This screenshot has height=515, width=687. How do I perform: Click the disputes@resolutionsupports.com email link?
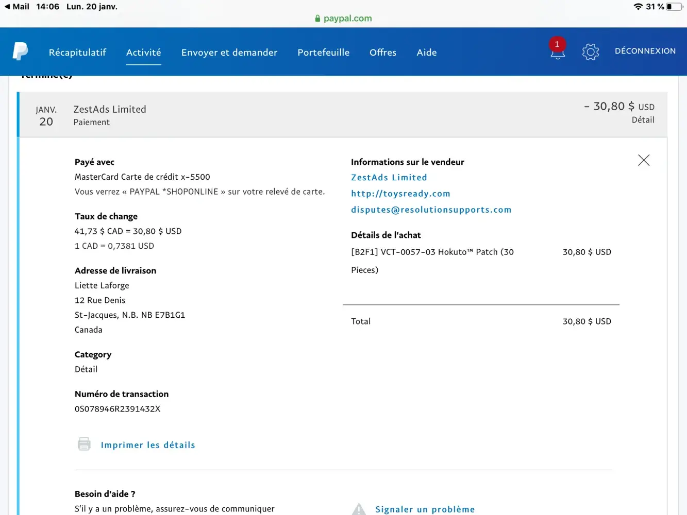(x=431, y=210)
